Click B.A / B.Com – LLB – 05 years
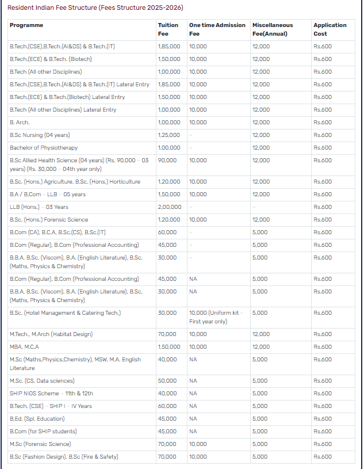Viewport: 364px width, 469px height. pos(48,194)
